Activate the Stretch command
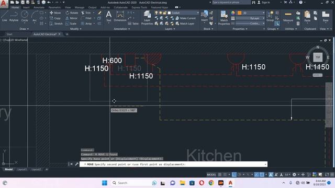Screen dimensions: 335x188 pyautogui.click(x=56, y=23)
